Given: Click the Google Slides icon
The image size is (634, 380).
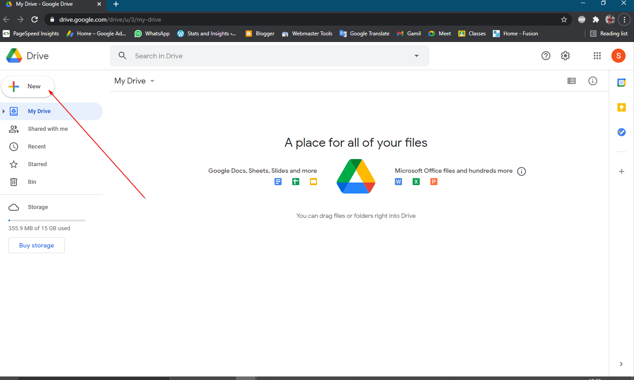Looking at the screenshot, I should [x=313, y=182].
